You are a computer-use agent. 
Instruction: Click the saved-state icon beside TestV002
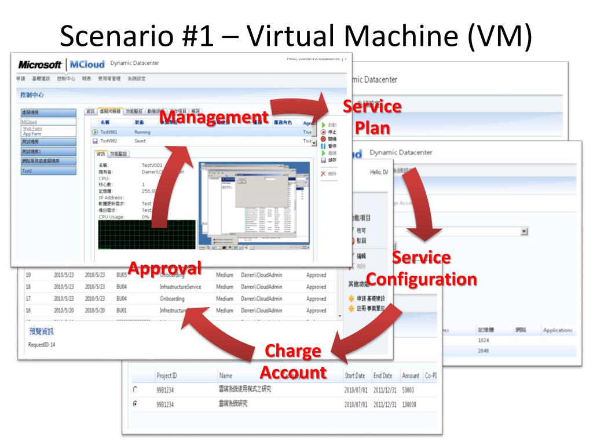[x=95, y=141]
